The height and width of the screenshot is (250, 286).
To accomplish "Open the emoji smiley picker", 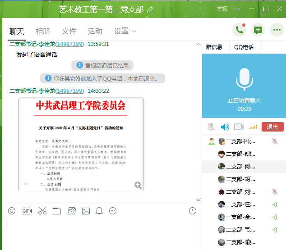I will click(x=12, y=211).
